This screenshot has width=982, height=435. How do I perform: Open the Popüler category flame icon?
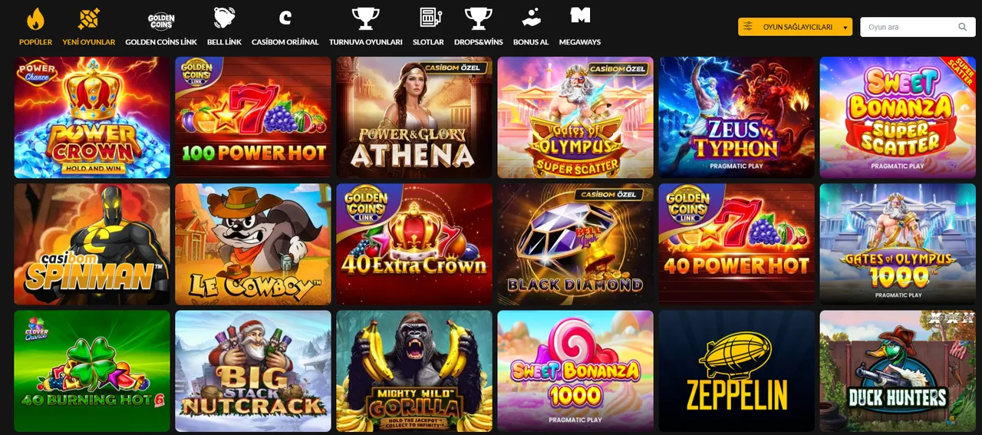coord(35,18)
